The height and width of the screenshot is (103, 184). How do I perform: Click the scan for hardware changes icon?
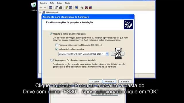(x=76, y=8)
